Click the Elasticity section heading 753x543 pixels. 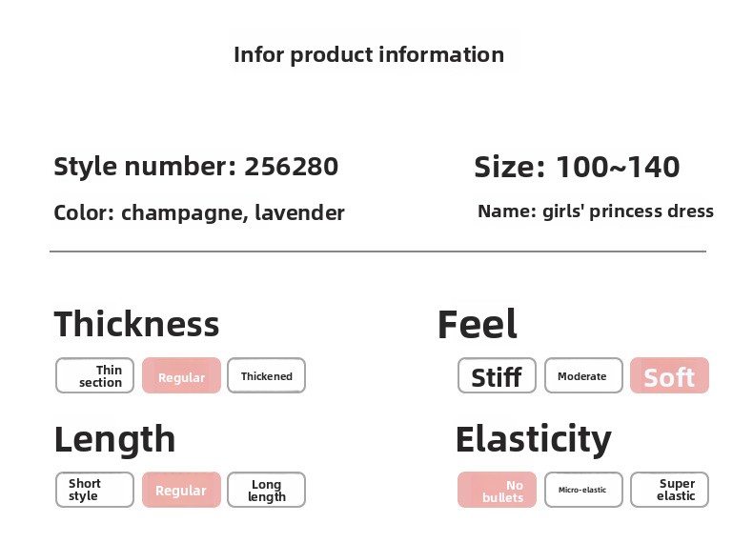coord(533,439)
